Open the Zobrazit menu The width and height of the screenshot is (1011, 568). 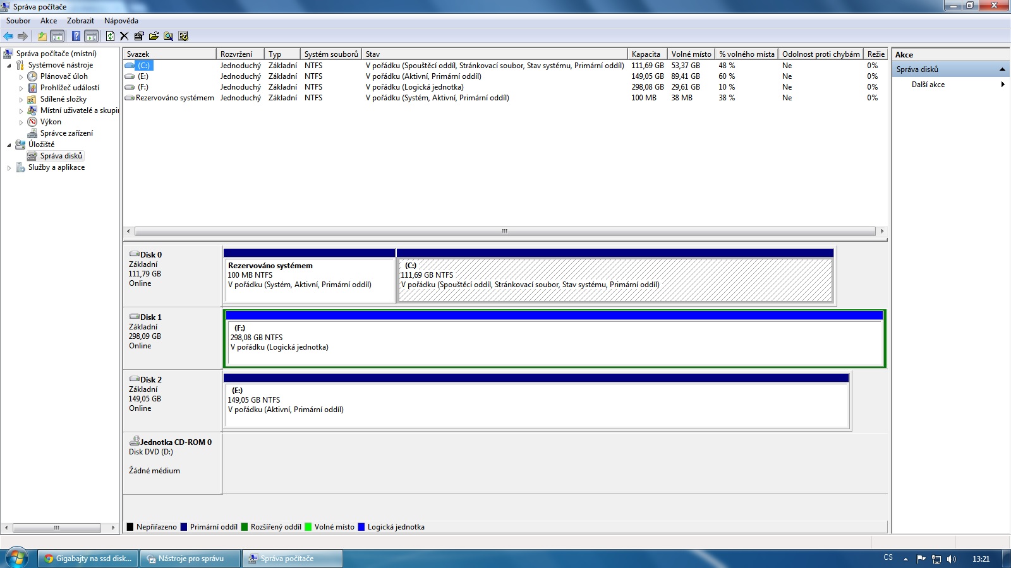(x=80, y=21)
